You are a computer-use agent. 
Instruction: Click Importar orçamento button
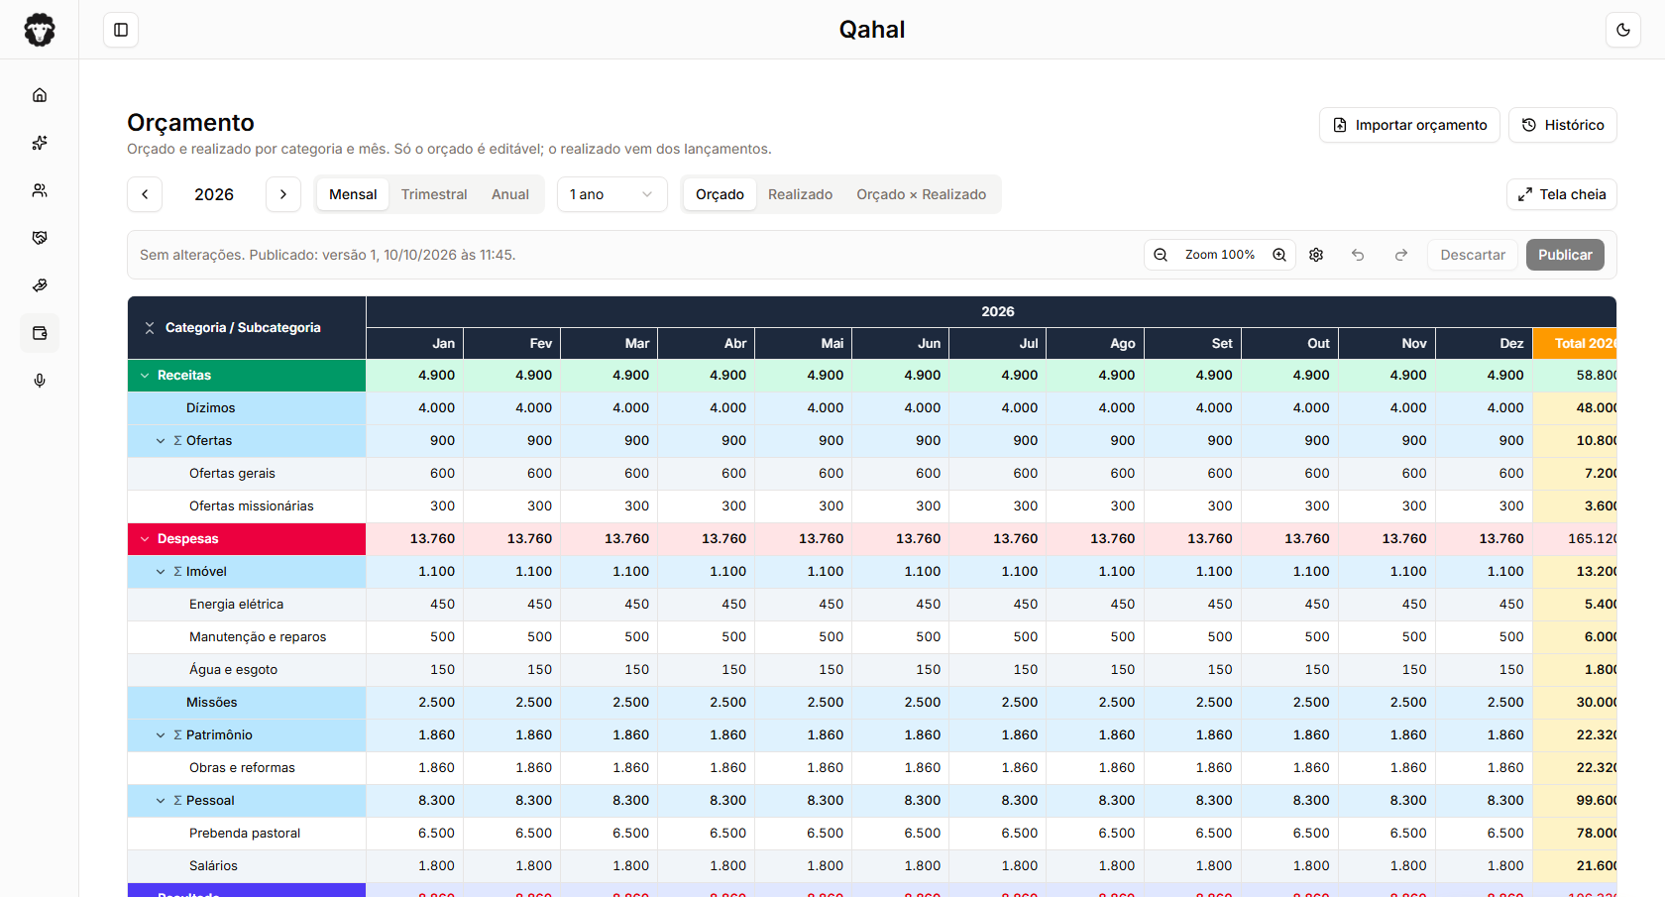1409,125
